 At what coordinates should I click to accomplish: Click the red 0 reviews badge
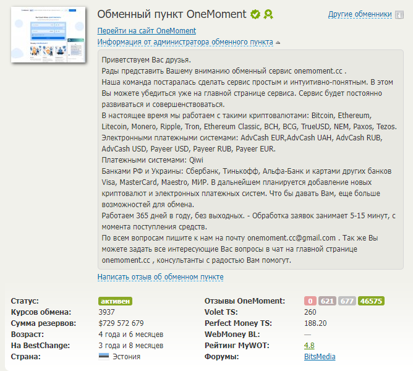click(310, 301)
